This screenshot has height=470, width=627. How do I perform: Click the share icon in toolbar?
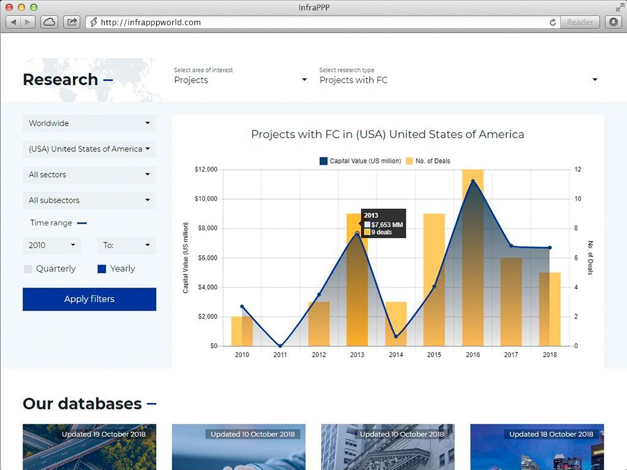pyautogui.click(x=72, y=22)
